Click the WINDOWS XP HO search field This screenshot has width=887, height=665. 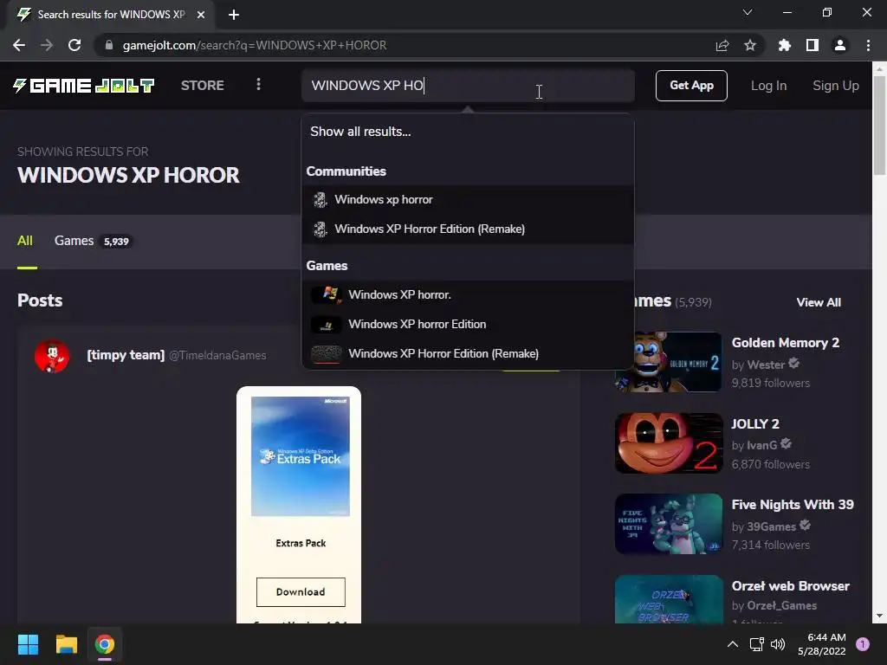pos(468,86)
